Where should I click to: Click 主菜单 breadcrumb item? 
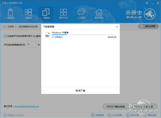click(10, 27)
